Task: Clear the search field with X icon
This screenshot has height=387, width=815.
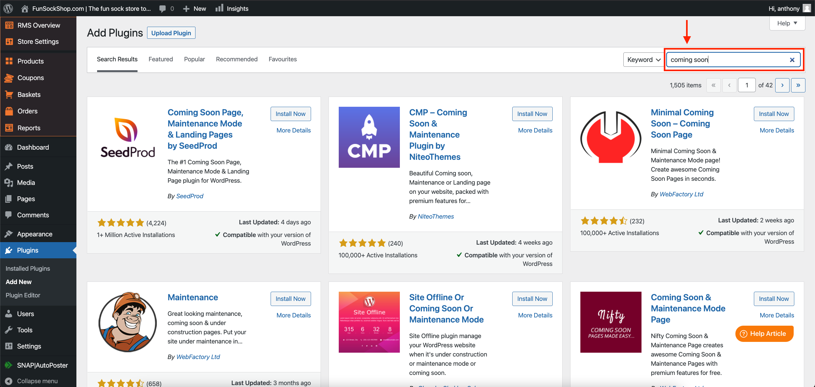Action: tap(792, 60)
